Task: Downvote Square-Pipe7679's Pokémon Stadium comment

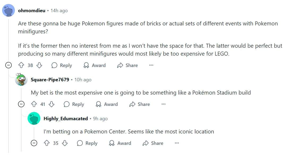Action: point(52,104)
